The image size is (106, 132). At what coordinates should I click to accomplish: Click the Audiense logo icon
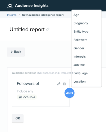coord(10,5)
